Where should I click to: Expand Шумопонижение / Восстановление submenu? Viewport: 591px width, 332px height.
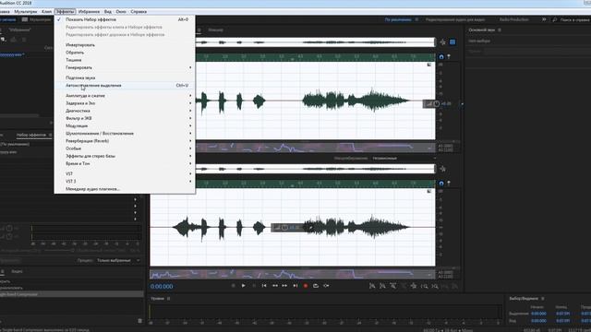(125, 133)
